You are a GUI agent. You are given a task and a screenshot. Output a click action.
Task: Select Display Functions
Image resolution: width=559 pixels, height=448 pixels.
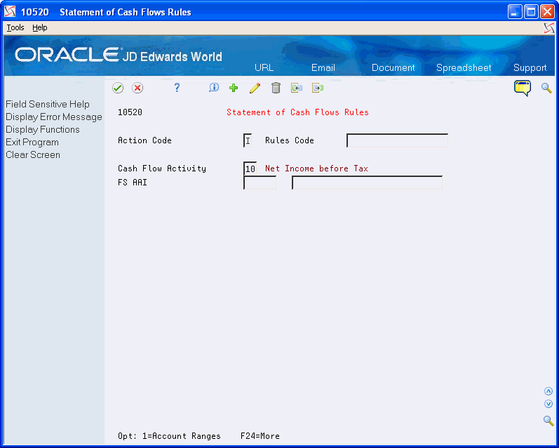coord(42,130)
